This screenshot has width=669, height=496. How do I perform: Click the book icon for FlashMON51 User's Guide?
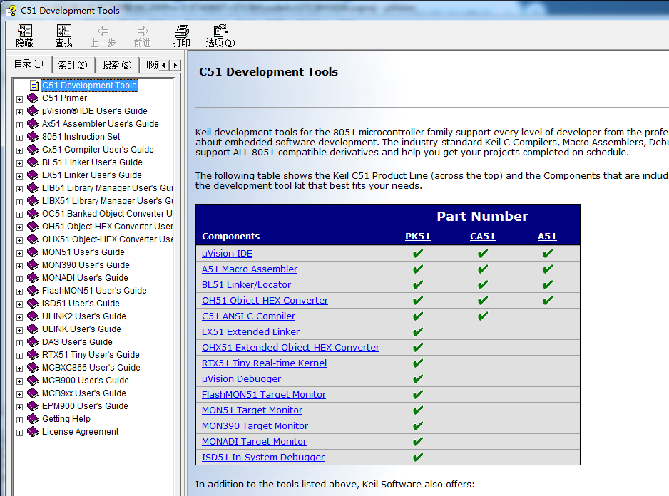[x=33, y=291]
